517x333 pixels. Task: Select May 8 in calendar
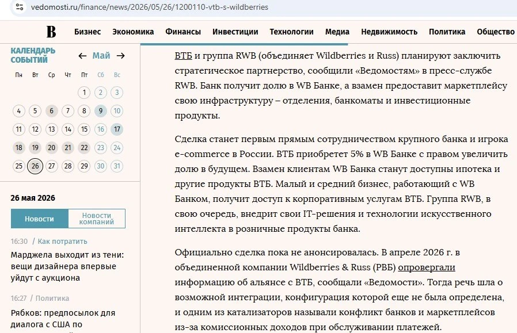[84, 111]
